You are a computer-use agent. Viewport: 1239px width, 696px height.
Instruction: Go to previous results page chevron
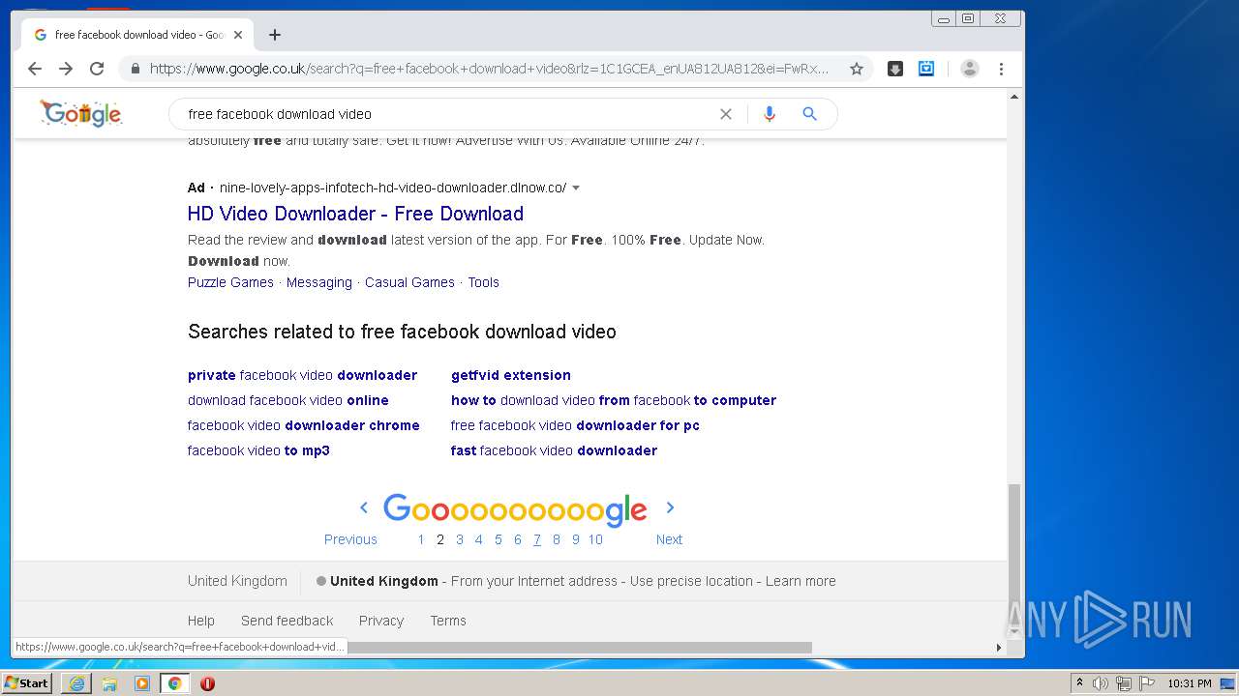364,507
